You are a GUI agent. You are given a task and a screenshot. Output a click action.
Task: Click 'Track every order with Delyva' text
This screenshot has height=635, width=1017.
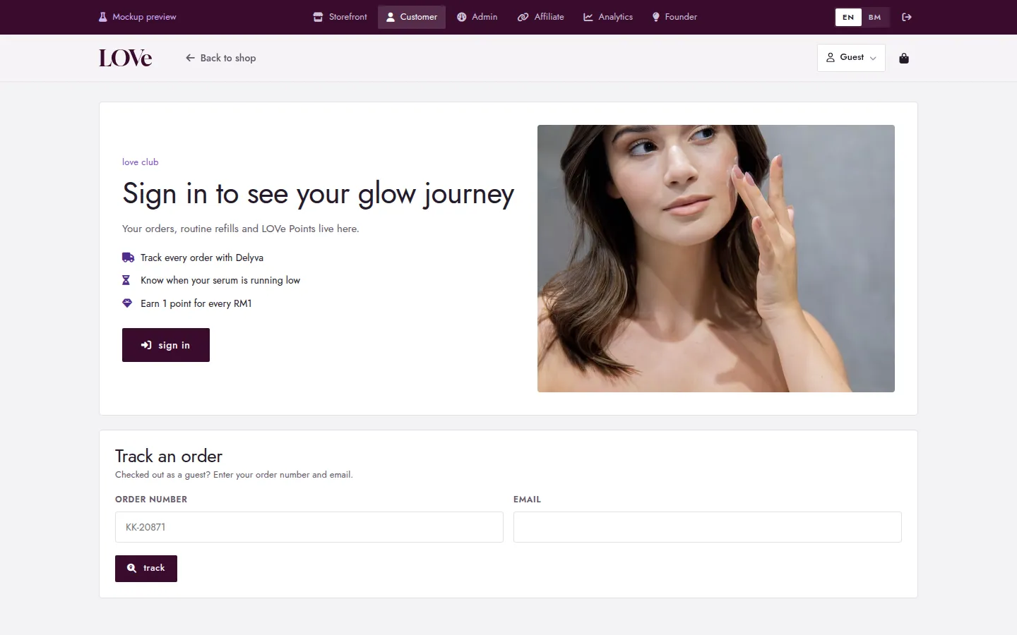202,258
